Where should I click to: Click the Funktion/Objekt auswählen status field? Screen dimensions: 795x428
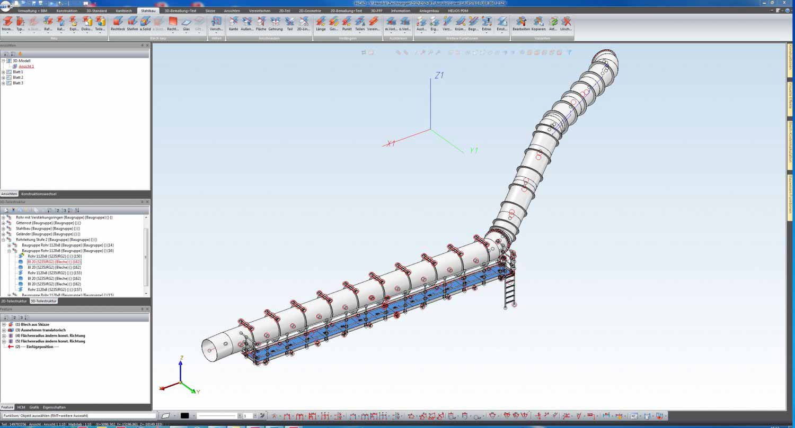[78, 416]
